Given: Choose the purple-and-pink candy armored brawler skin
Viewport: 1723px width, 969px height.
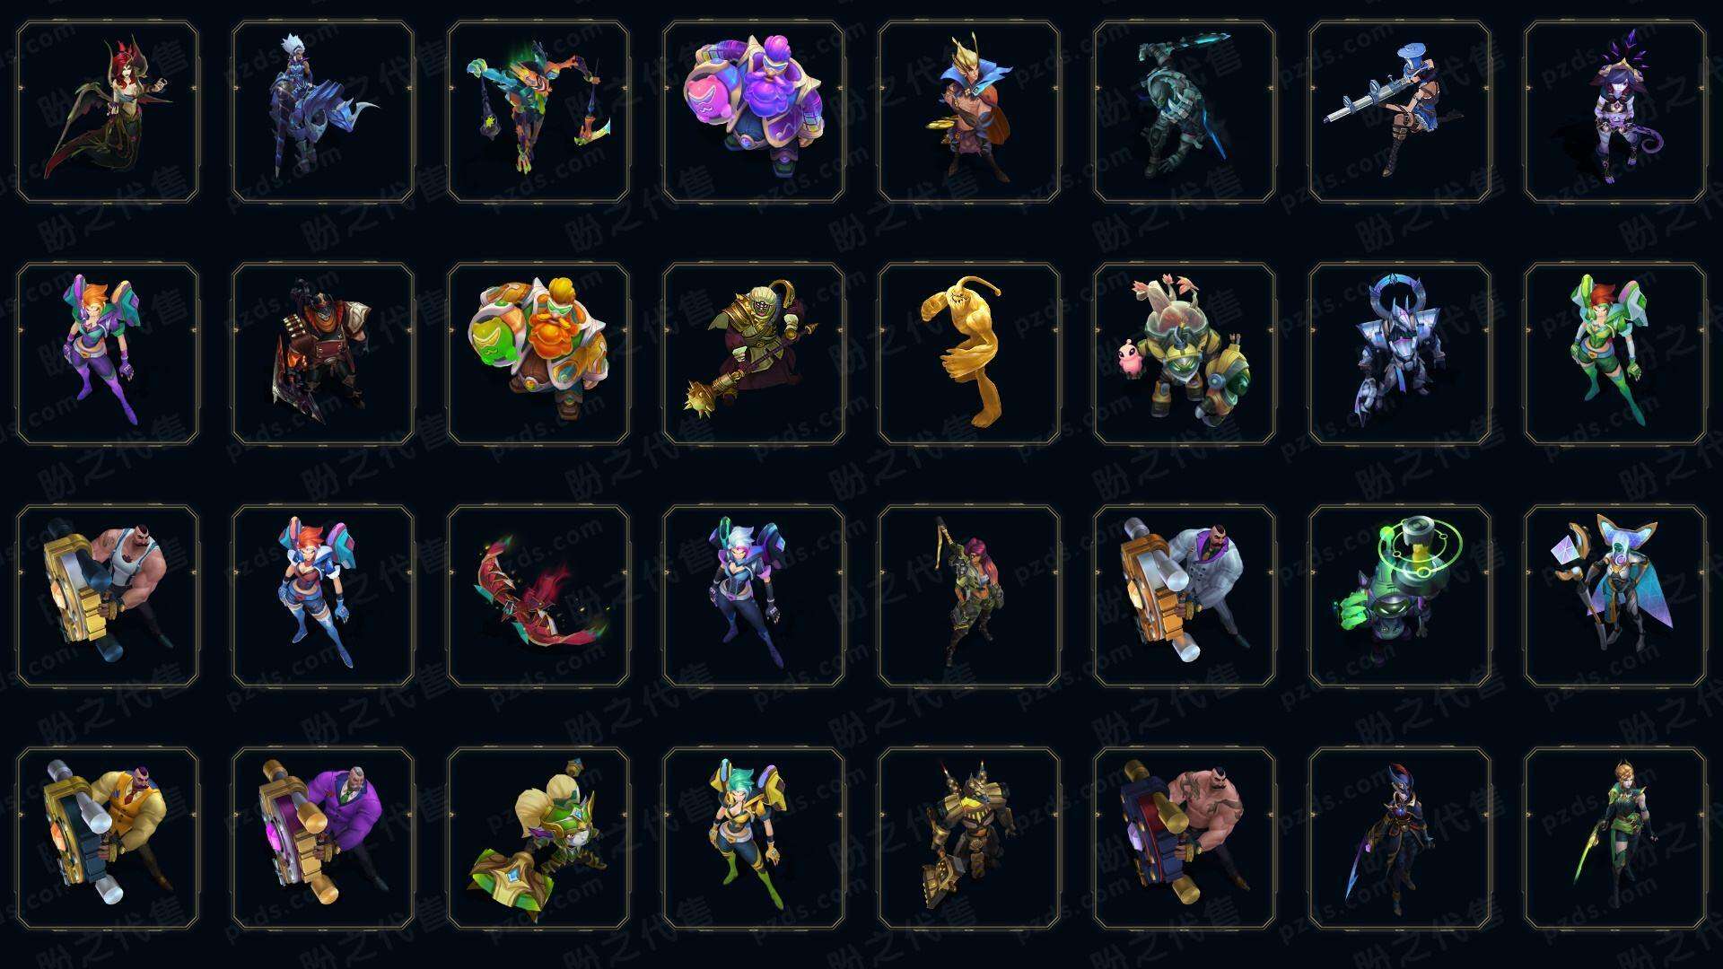Looking at the screenshot, I should [x=754, y=111].
